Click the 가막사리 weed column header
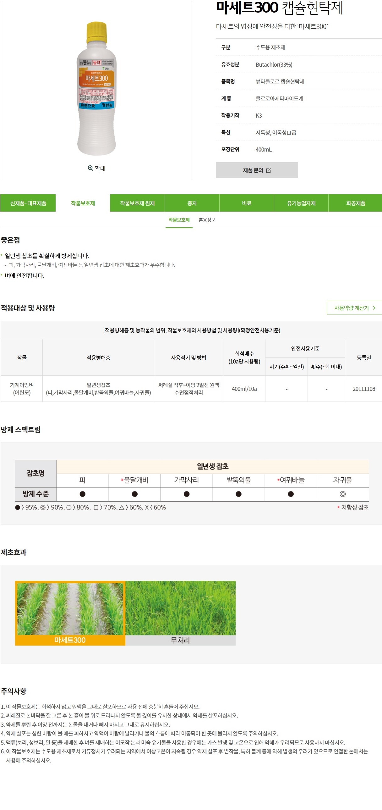 click(x=187, y=480)
